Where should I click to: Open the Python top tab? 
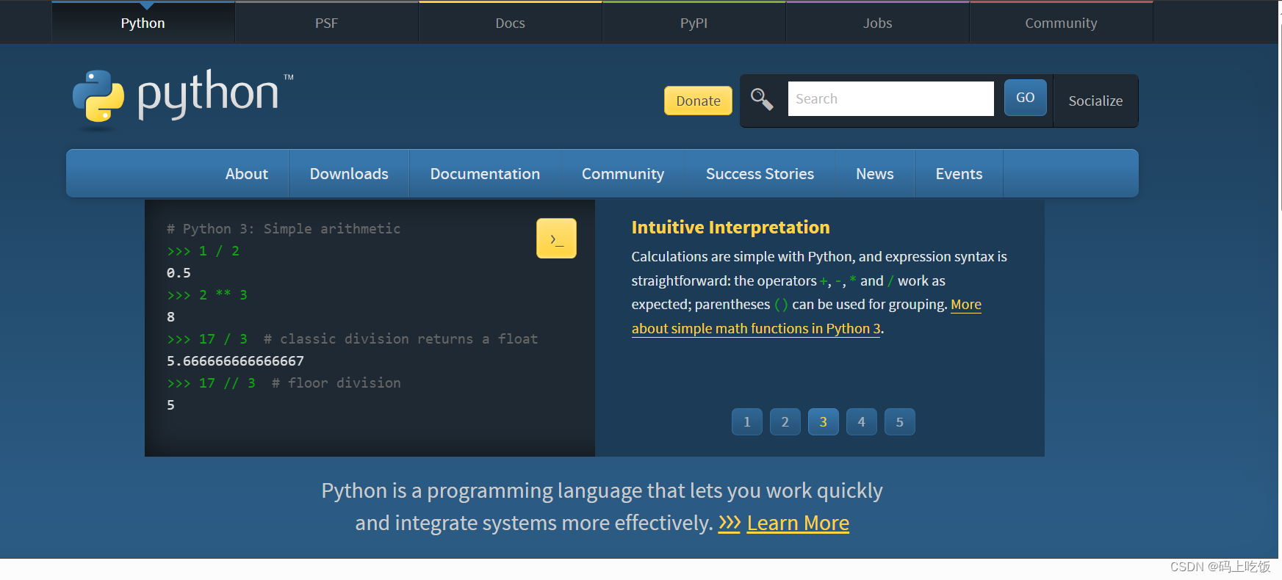click(143, 23)
